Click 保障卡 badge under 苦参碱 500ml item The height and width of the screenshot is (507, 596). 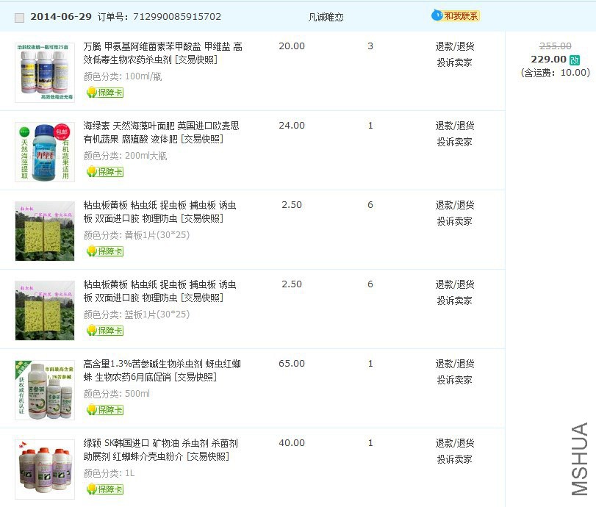click(x=104, y=410)
